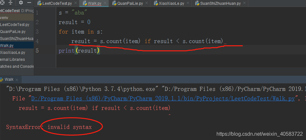Click line number 4 in the gutter
This screenshot has height=140, width=306.
click(x=37, y=41)
